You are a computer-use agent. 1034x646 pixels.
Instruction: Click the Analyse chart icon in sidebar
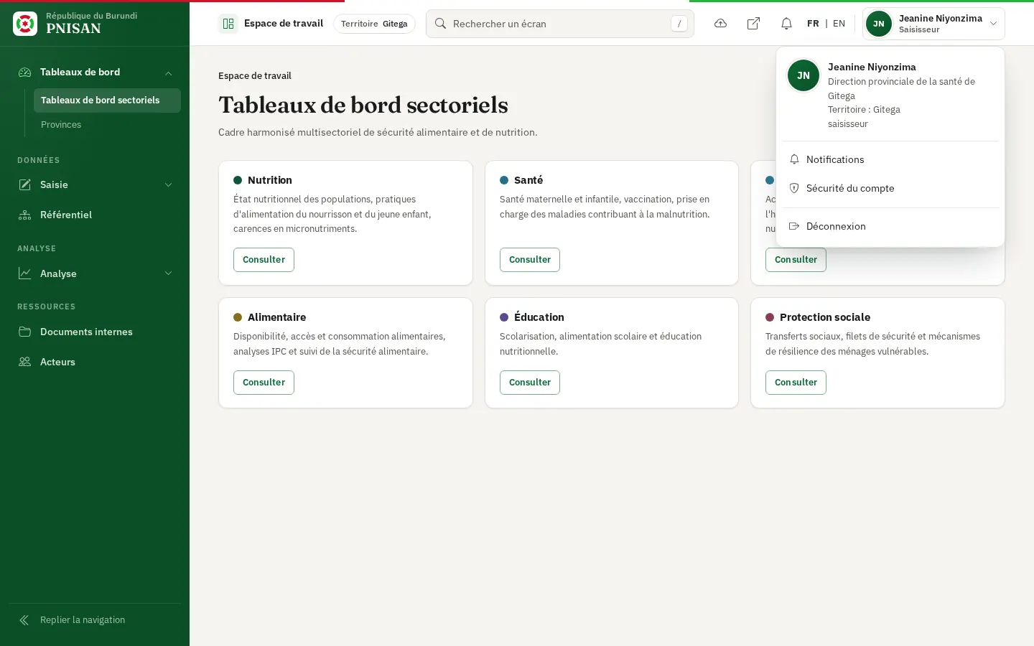[x=25, y=273]
